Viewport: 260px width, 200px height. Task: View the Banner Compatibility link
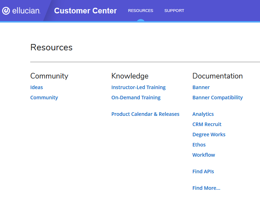click(x=217, y=98)
